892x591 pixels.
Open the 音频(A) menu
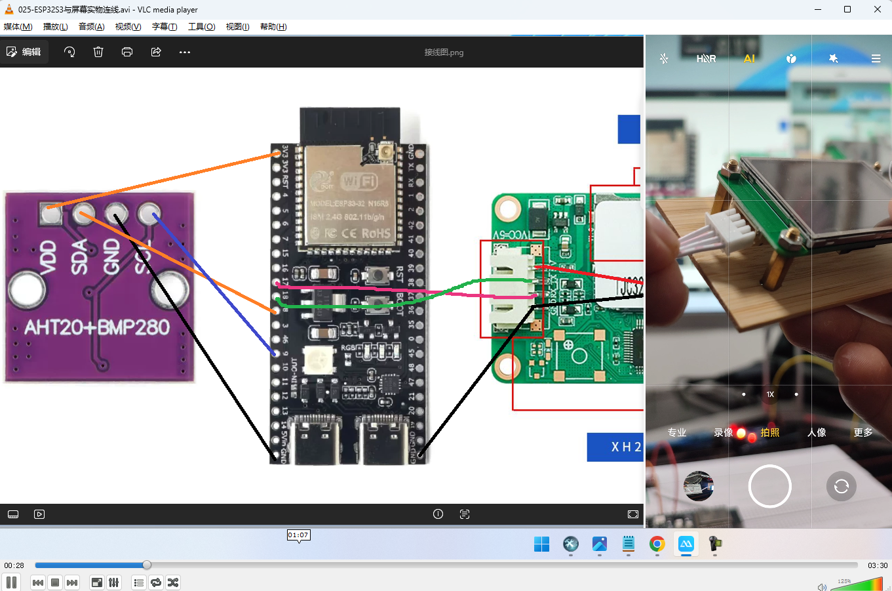click(91, 27)
